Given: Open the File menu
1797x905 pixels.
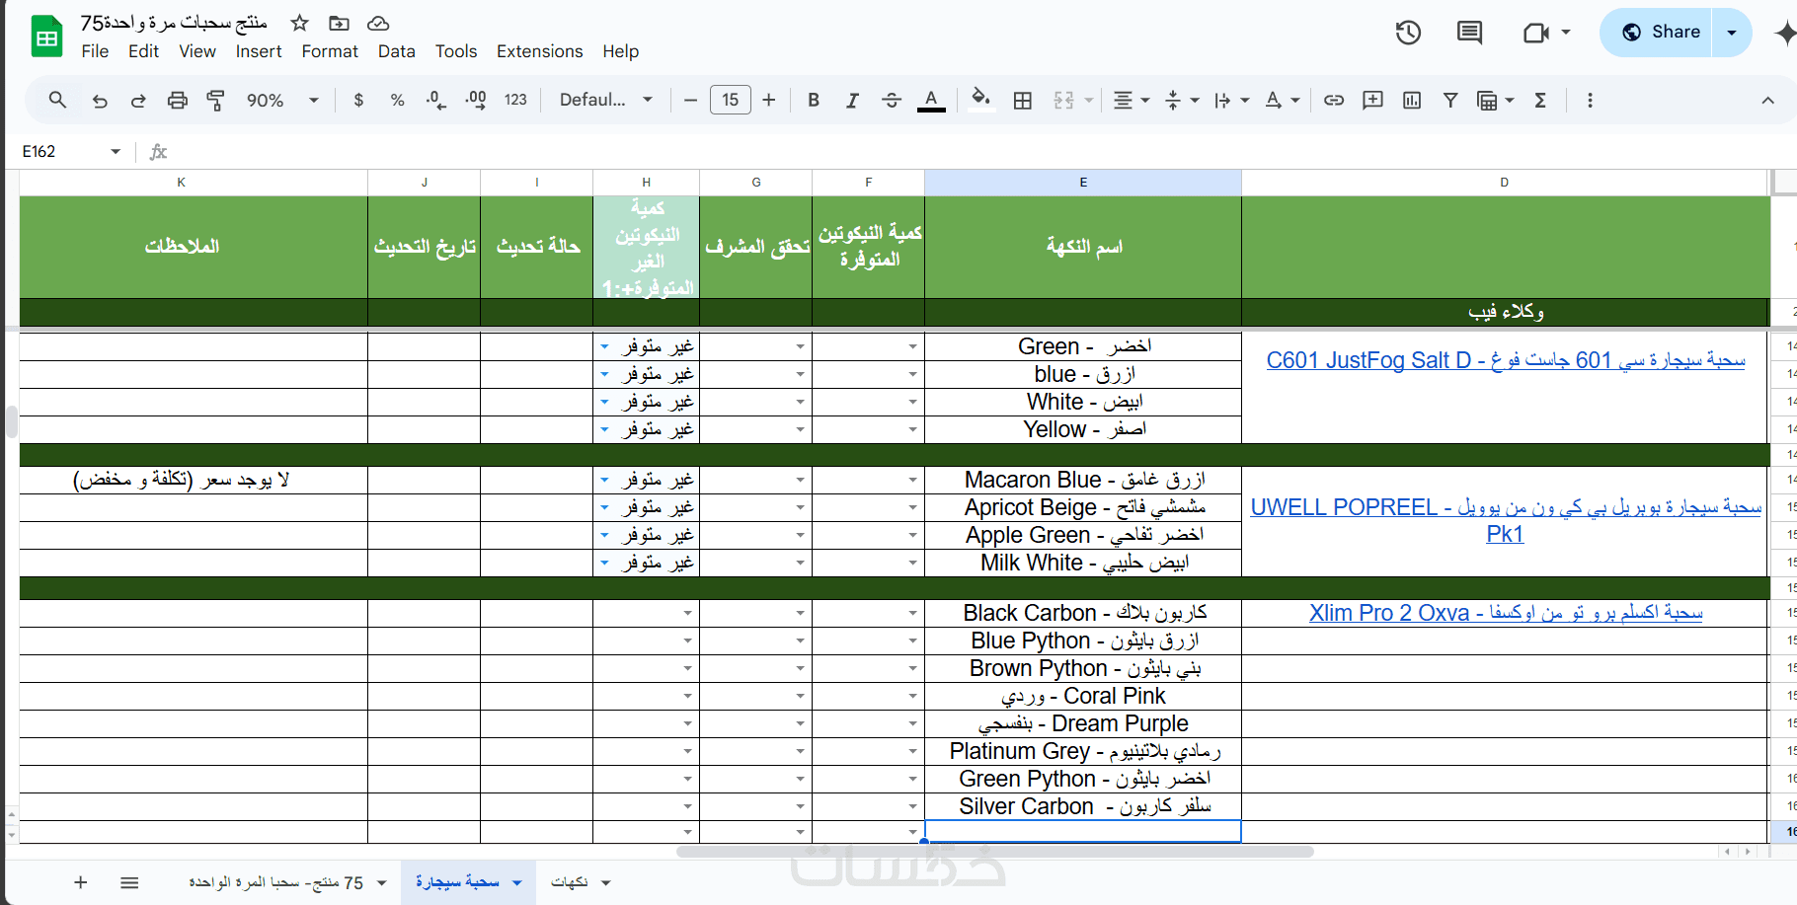Looking at the screenshot, I should [95, 51].
